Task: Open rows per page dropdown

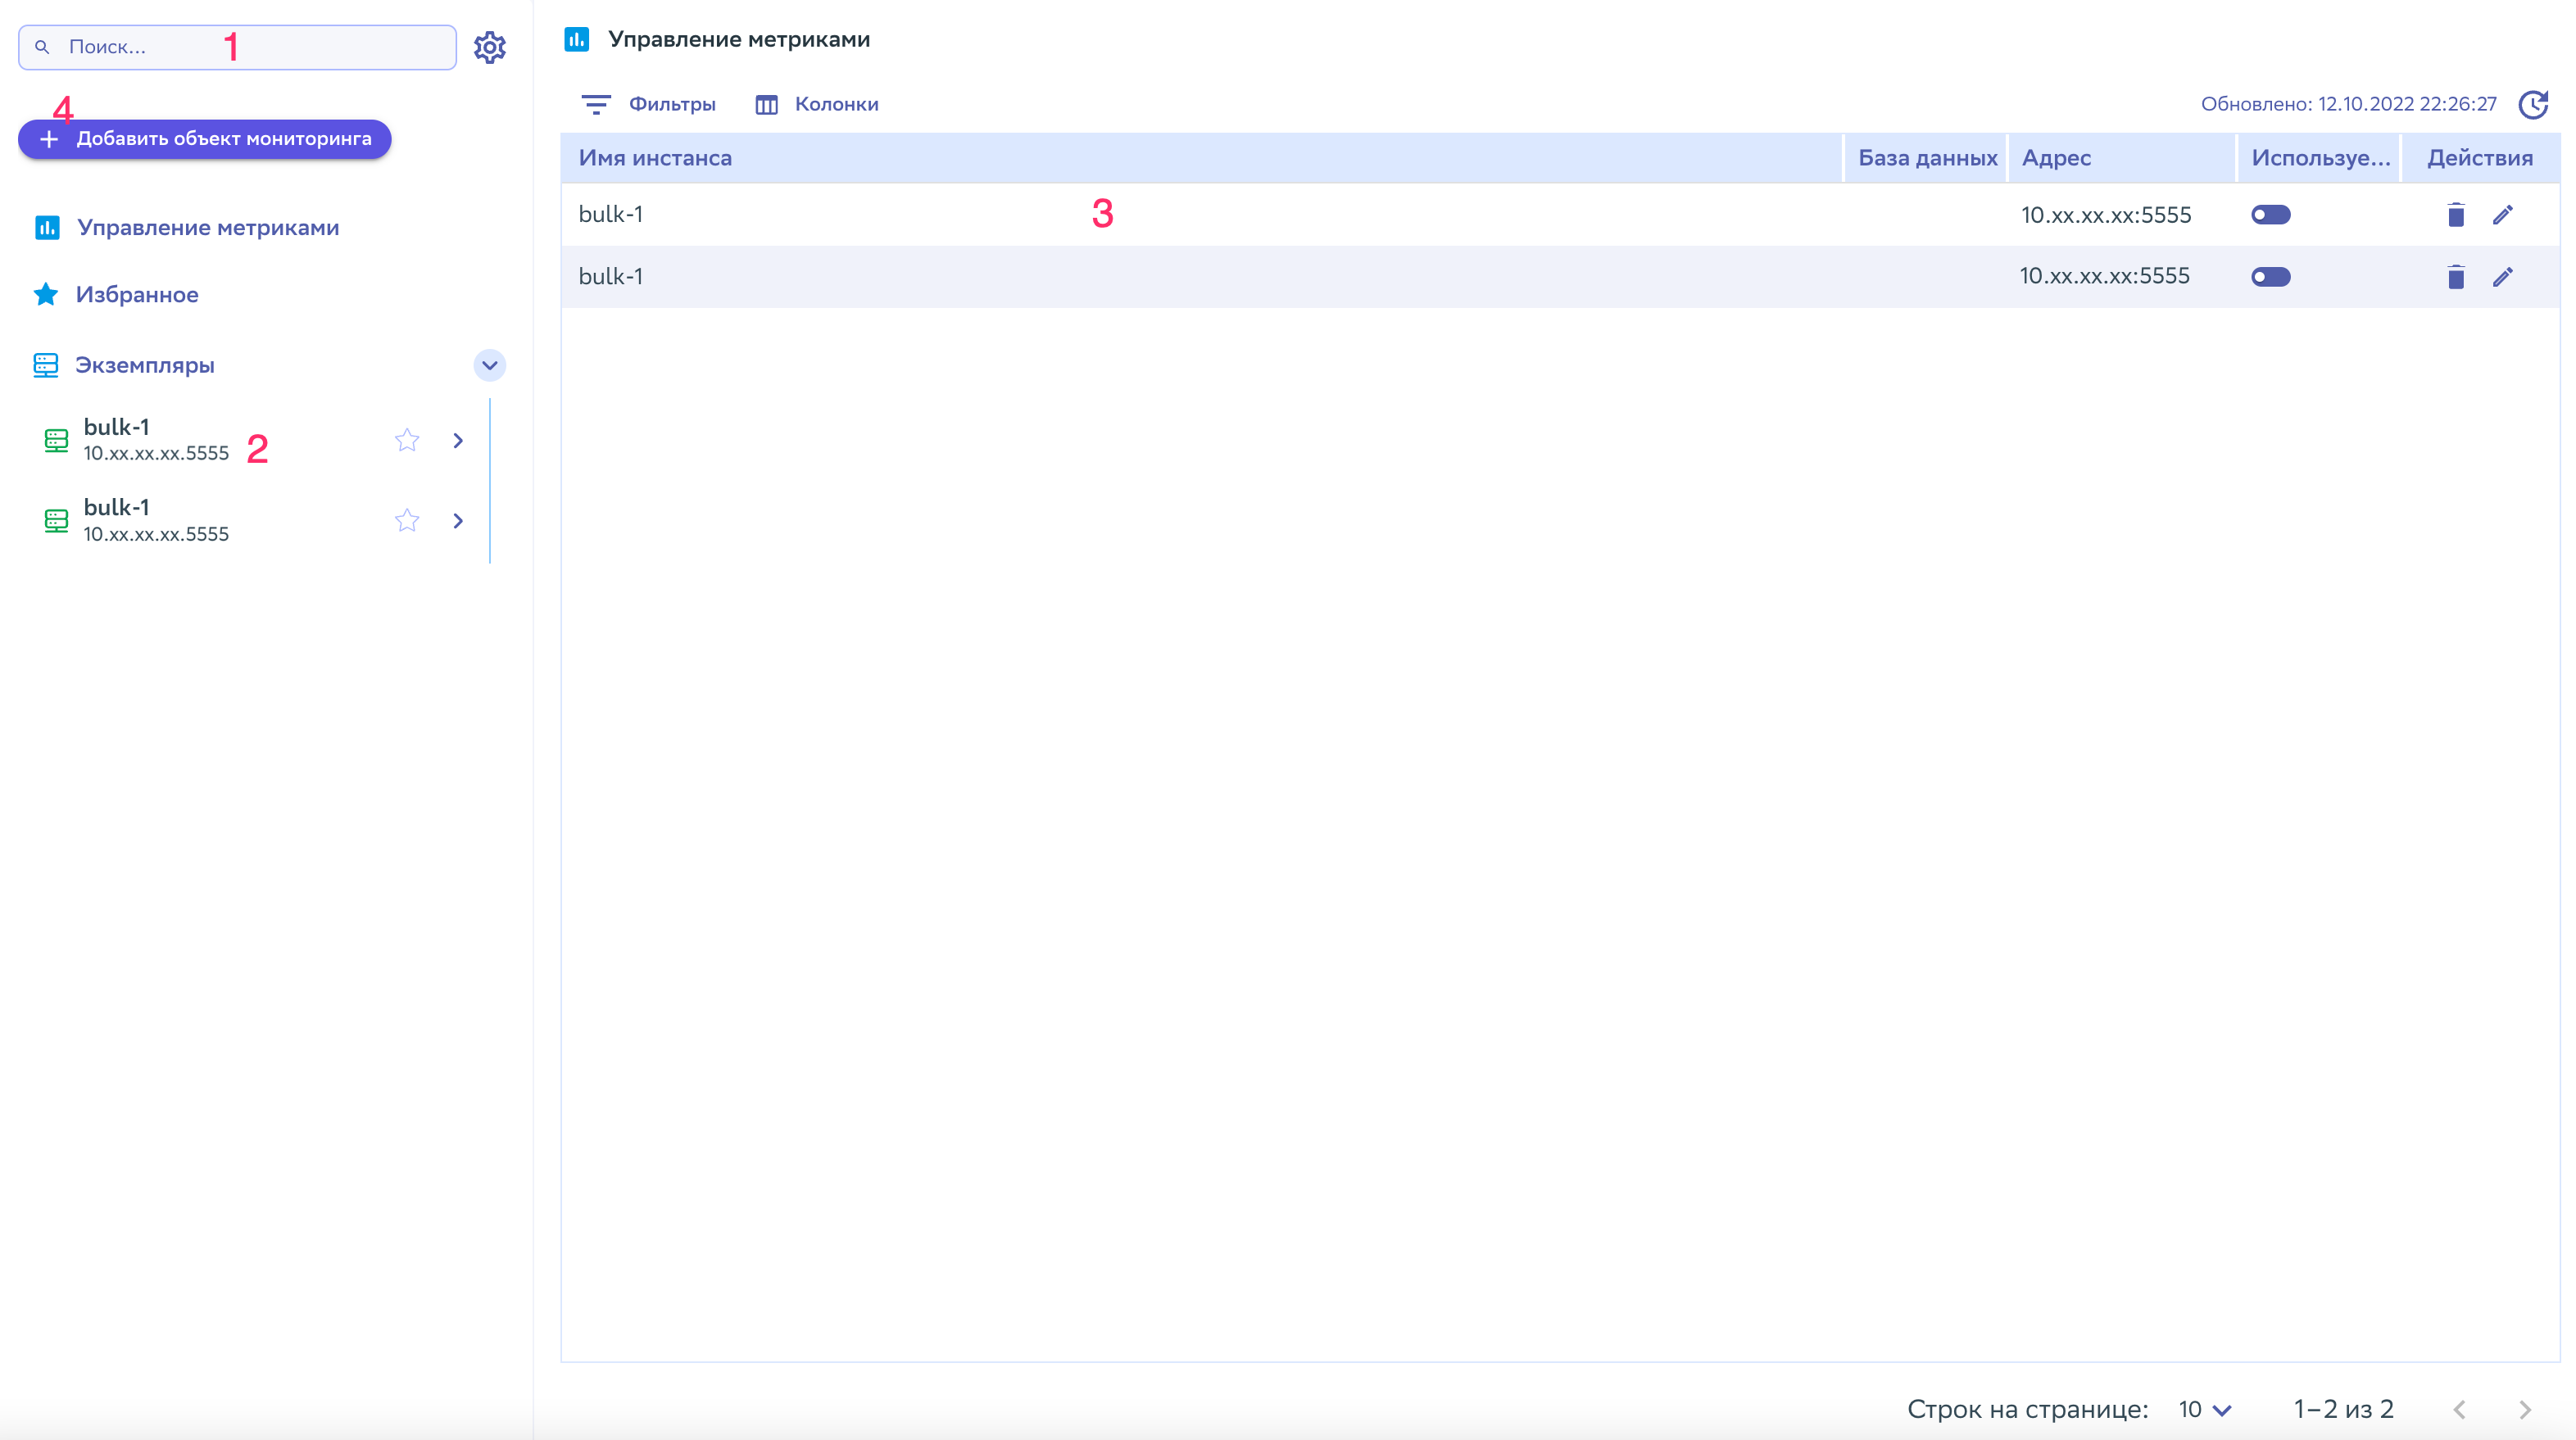Action: click(2205, 1410)
